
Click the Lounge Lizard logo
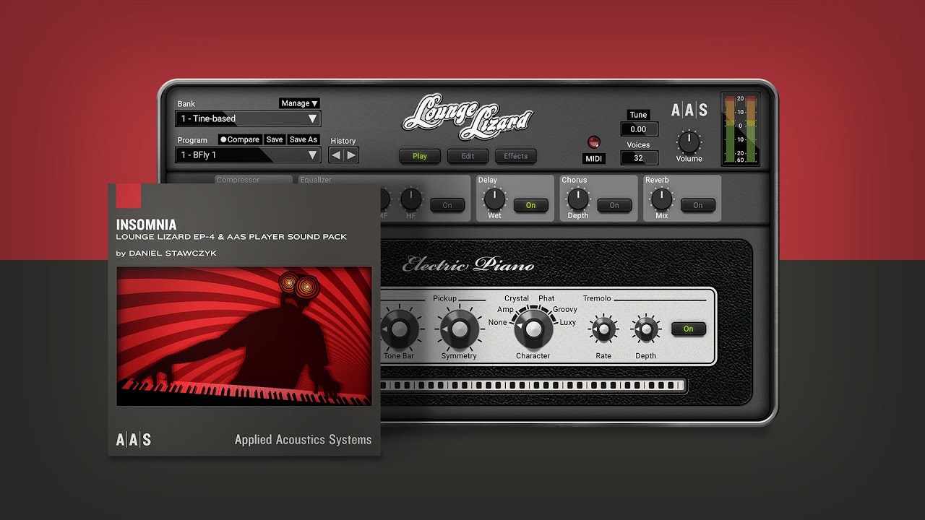(468, 118)
